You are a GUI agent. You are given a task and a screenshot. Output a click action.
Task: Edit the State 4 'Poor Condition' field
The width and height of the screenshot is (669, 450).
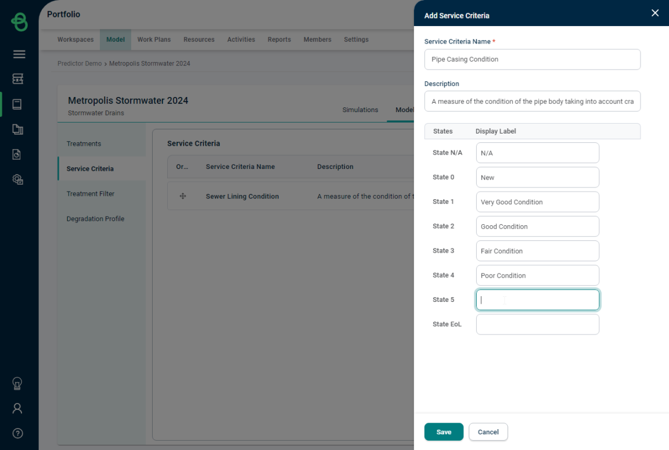pyautogui.click(x=538, y=275)
